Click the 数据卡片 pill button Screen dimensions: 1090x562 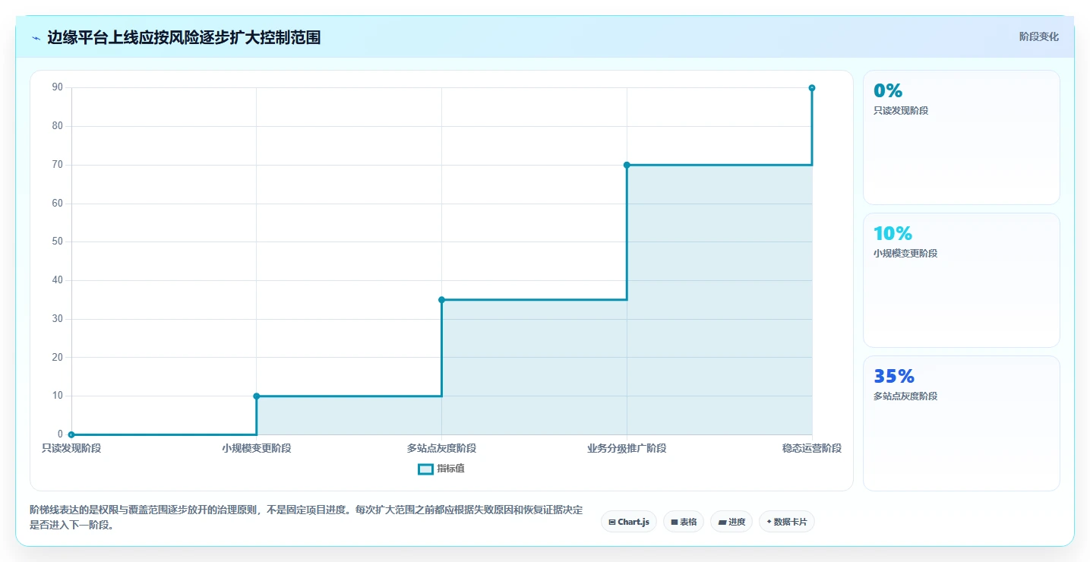[x=787, y=522]
